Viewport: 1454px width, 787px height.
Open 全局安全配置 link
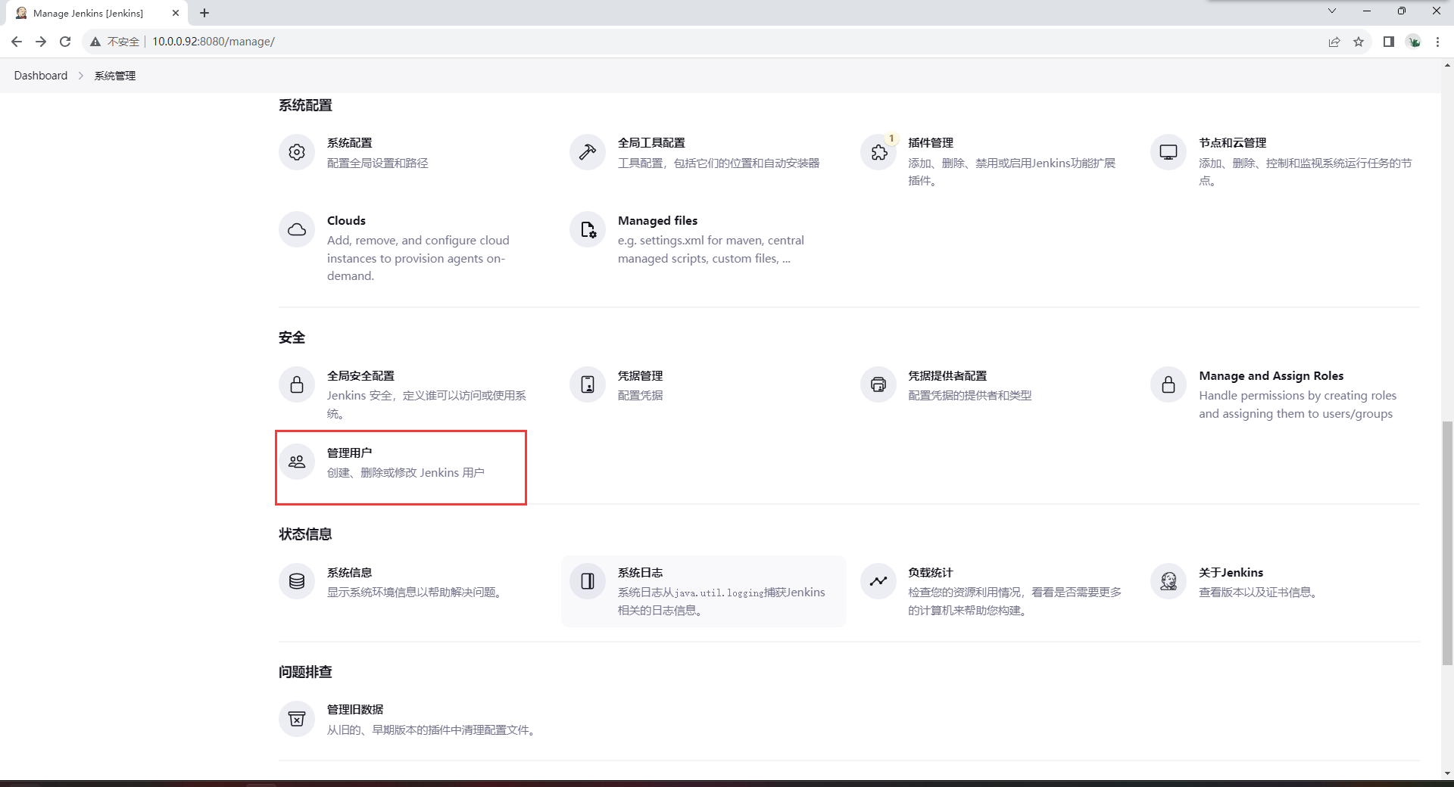(360, 375)
